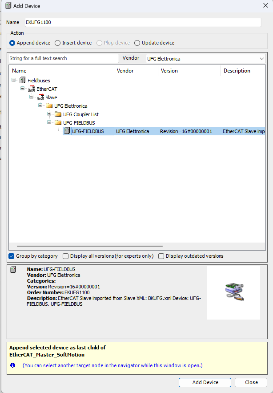
Task: Collapse the Slave tree node
Action: click(x=31, y=97)
